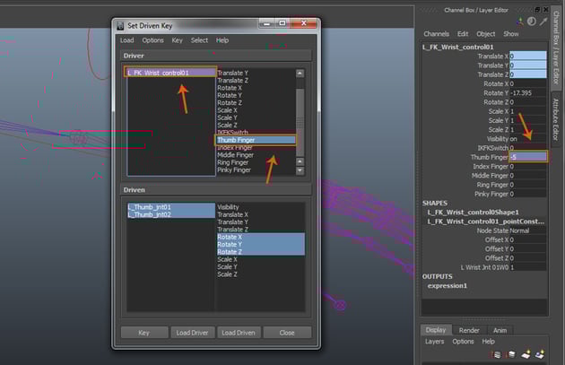Screen dimensions: 565x365
Task: Create new layer from selected objects
Action: coord(541,354)
